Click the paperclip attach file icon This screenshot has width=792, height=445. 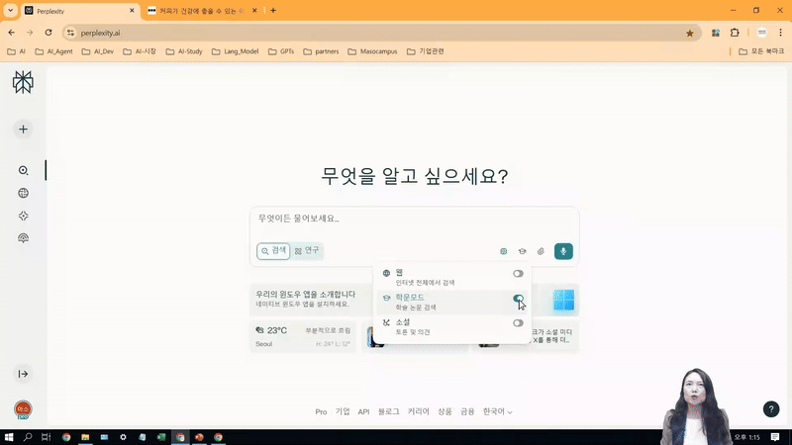(x=541, y=251)
